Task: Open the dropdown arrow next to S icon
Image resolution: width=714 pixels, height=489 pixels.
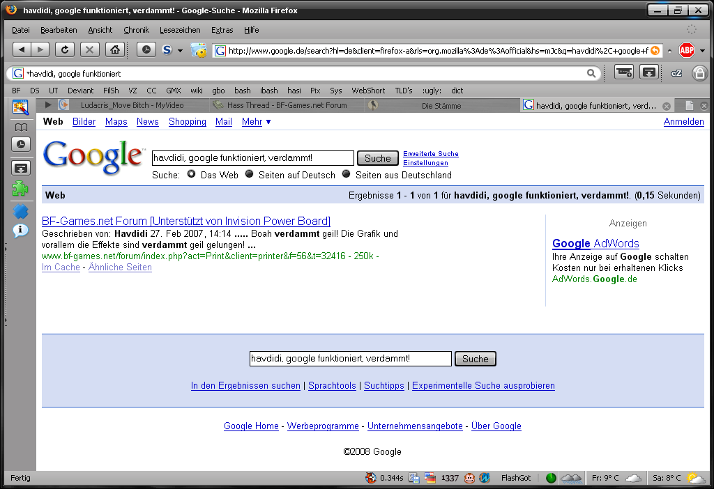Action: point(181,50)
